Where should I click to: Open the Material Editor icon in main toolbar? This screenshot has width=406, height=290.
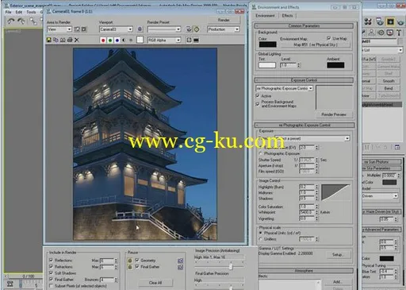point(368,21)
